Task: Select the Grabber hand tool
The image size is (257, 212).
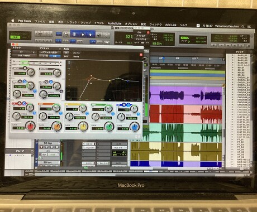Action: pyautogui.click(x=91, y=35)
